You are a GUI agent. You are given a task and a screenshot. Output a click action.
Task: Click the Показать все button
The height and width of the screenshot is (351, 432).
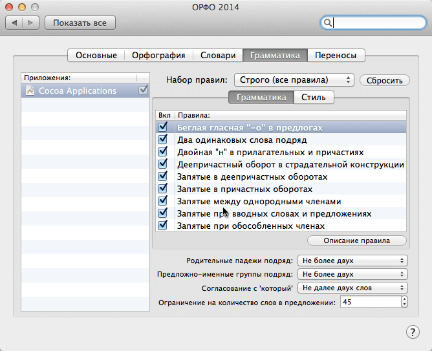(80, 23)
